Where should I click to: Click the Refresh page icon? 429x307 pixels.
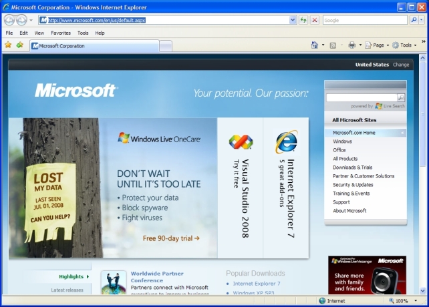[x=303, y=20]
